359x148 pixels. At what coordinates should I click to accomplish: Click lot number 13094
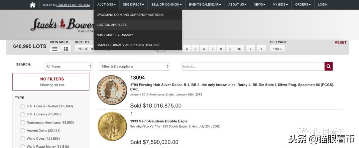pos(137,78)
